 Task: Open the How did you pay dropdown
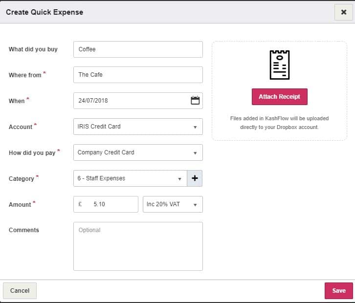137,152
